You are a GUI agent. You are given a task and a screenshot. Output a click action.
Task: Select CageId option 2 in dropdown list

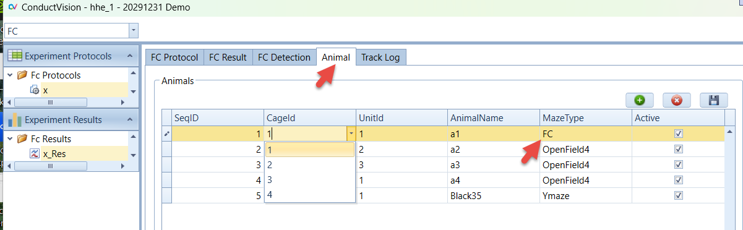309,164
